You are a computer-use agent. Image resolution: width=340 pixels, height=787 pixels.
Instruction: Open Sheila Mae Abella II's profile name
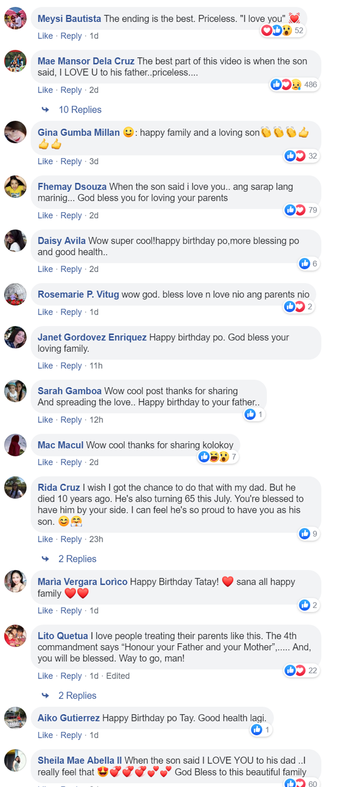(x=80, y=760)
